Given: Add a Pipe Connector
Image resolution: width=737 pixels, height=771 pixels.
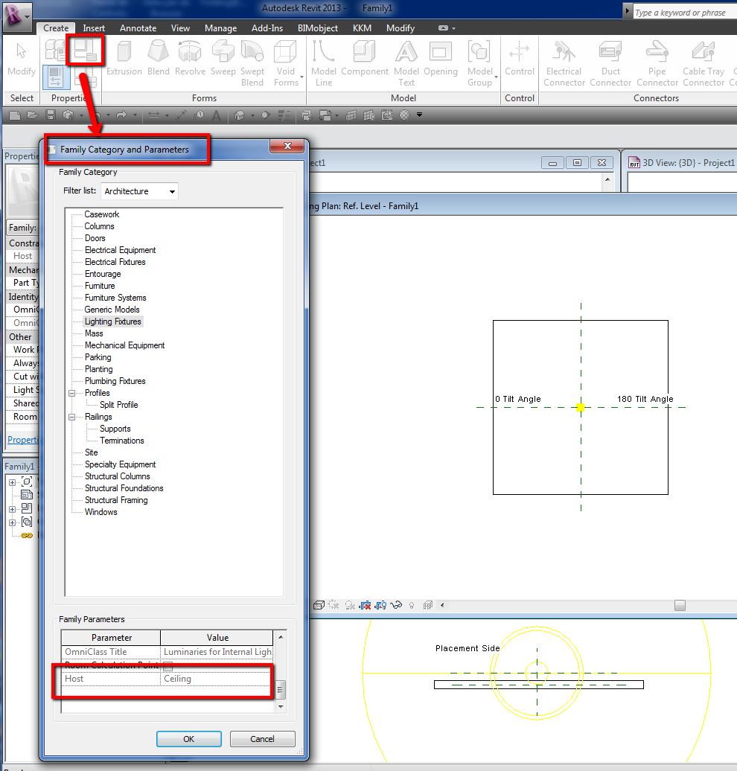Looking at the screenshot, I should point(657,64).
